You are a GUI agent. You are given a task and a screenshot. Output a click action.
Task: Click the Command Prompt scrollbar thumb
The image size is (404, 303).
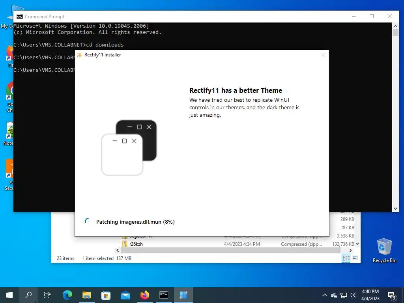point(395,33)
